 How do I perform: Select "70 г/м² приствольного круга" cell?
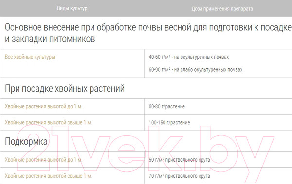[x=179, y=176]
